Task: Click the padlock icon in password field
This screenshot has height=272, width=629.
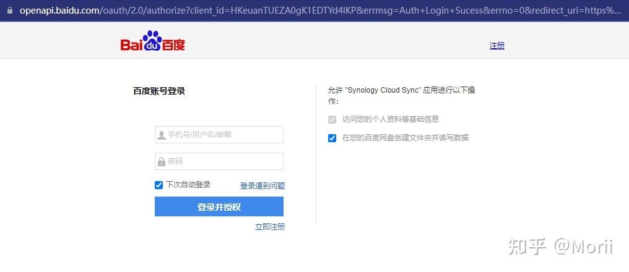Action: pos(162,161)
